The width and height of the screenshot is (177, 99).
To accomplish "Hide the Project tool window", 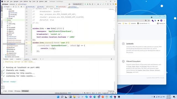I will pyautogui.click(x=24, y=7).
